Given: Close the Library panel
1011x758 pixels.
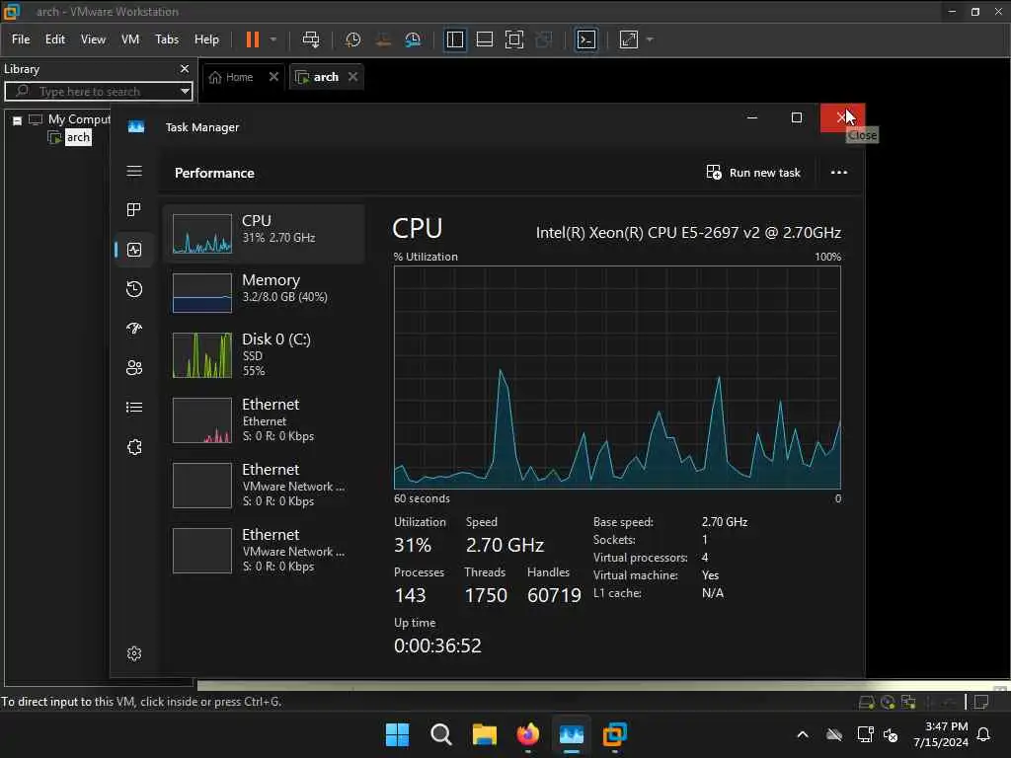Looking at the screenshot, I should (x=185, y=68).
